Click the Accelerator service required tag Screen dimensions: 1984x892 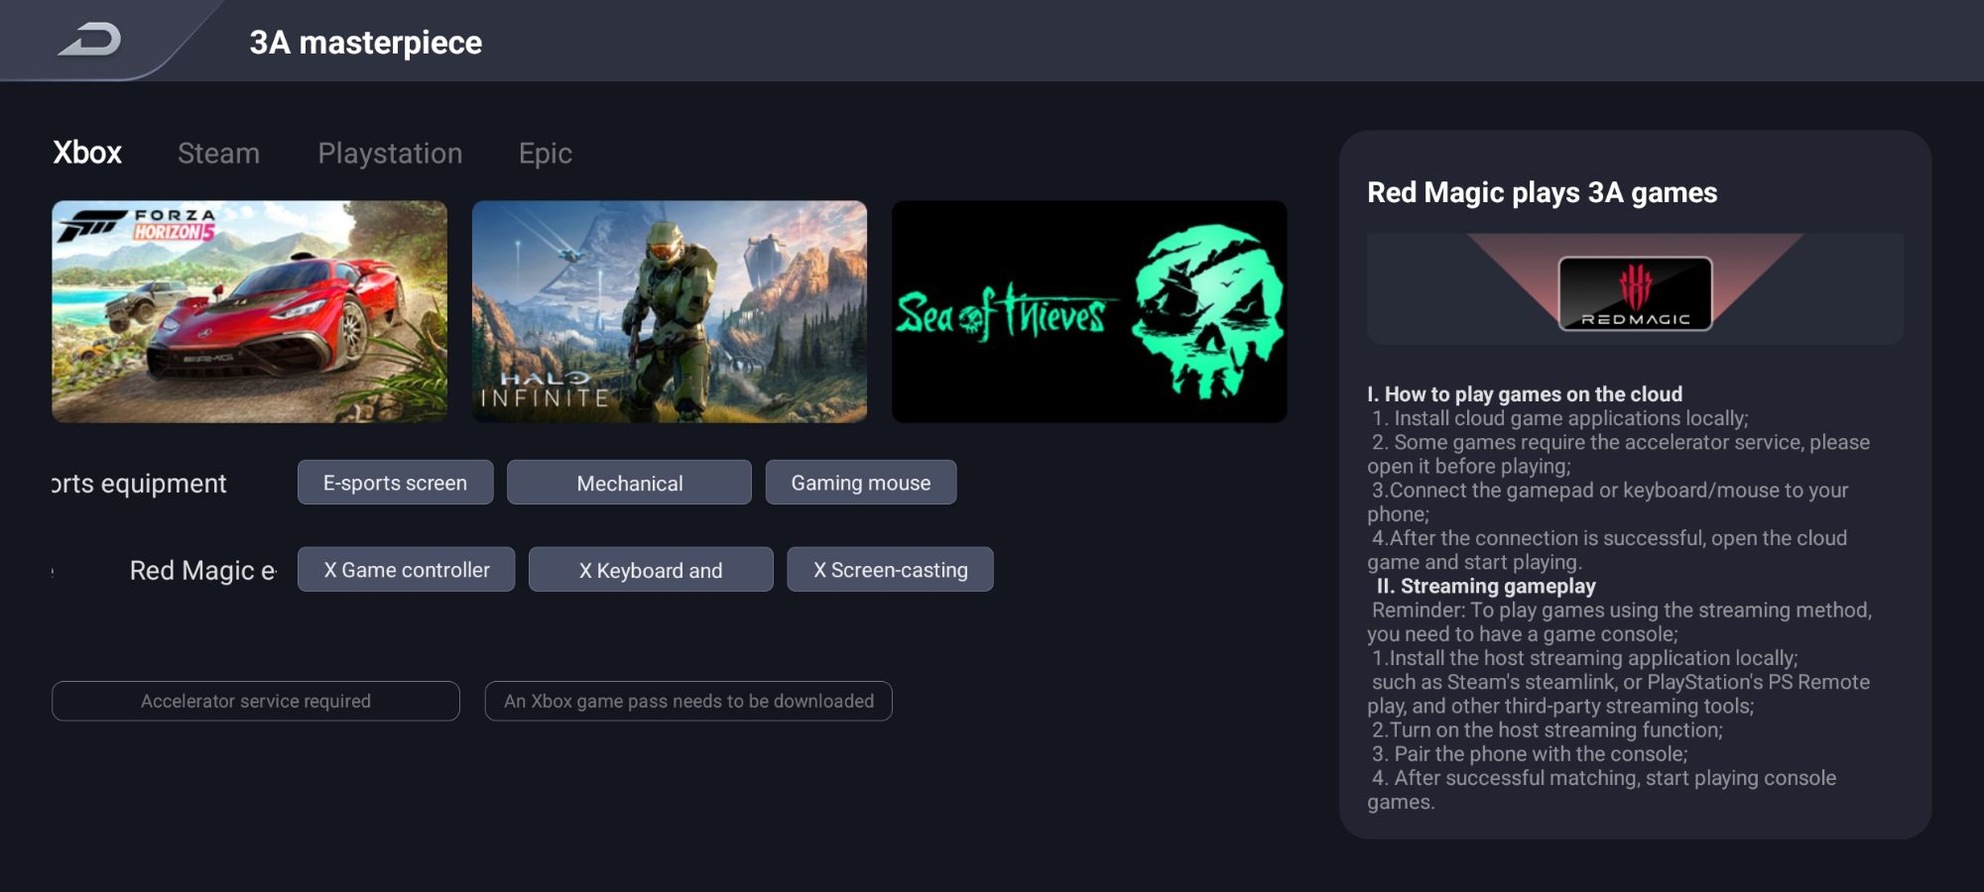click(256, 701)
